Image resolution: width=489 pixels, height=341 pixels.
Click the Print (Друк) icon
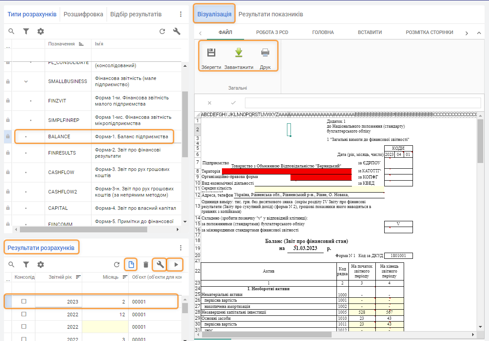(265, 53)
